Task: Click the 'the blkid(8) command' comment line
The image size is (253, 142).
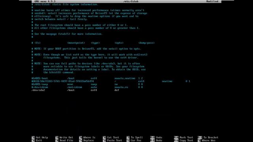Action: pos(53,73)
